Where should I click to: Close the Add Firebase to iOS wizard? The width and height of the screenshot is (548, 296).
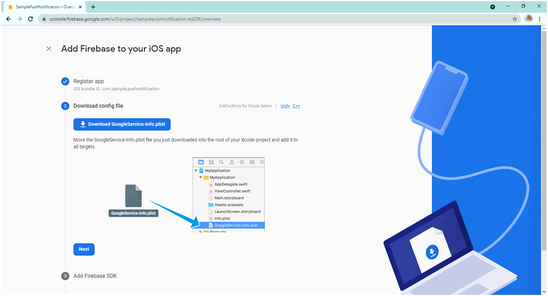[49, 49]
